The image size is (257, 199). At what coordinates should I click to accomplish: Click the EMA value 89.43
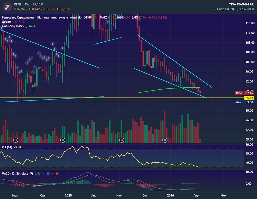[33, 26]
